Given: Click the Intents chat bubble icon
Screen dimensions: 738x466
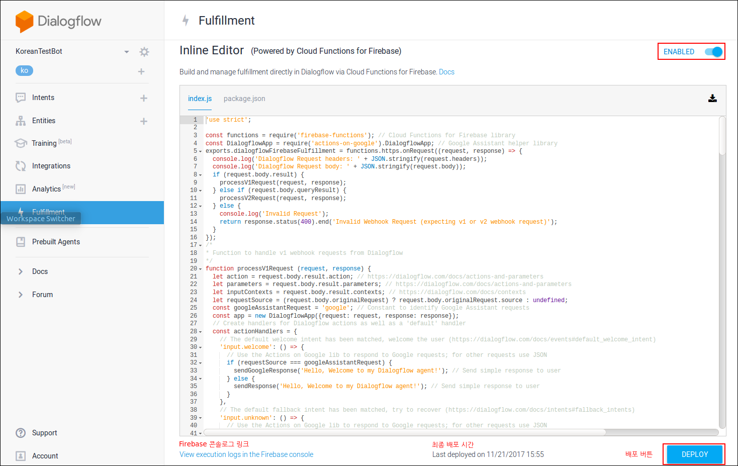Looking at the screenshot, I should coord(21,98).
